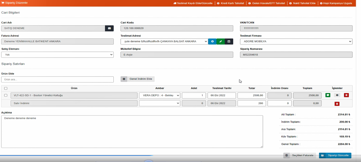Open Kredi Kartı Tahsilat menu item
This screenshot has height=162, width=361.
coord(230,3)
